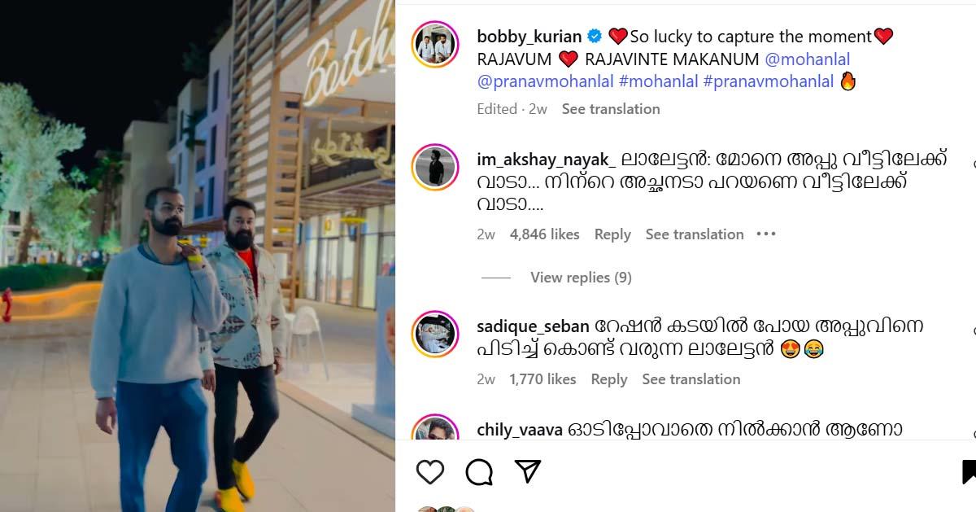See translation of im_akshay_nayak_ comment
Viewport: 976px width, 512px height.
tap(695, 234)
